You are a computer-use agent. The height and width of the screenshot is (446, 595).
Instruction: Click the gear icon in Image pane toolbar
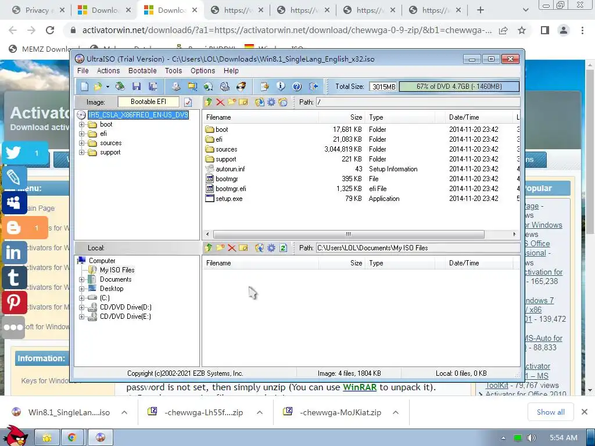pyautogui.click(x=271, y=102)
